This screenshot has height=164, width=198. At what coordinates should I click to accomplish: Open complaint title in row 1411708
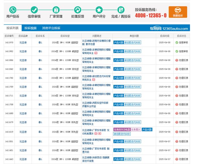coord(95,104)
